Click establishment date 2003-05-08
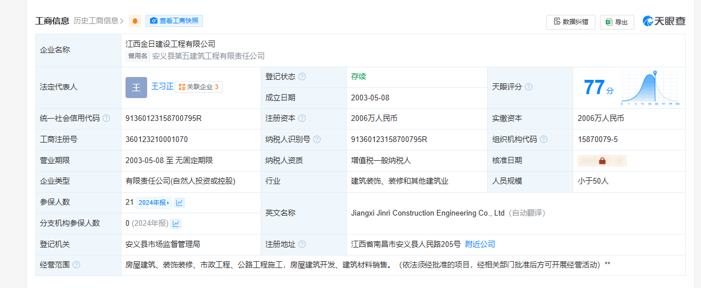This screenshot has width=701, height=288. click(370, 98)
